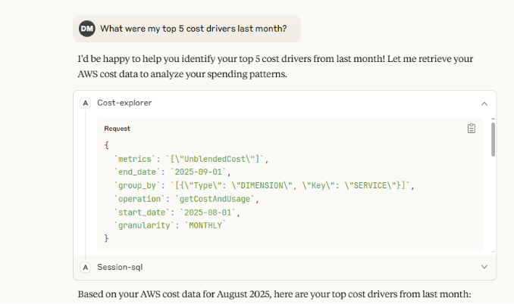Click the getCostAndUsage operation value

pos(217,199)
